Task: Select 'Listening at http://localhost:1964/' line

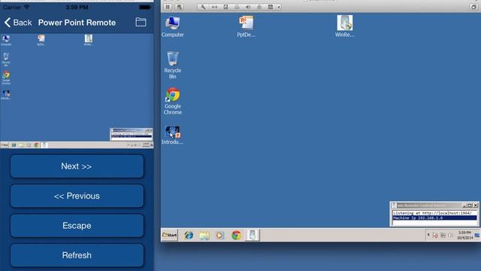Action: 434,213
